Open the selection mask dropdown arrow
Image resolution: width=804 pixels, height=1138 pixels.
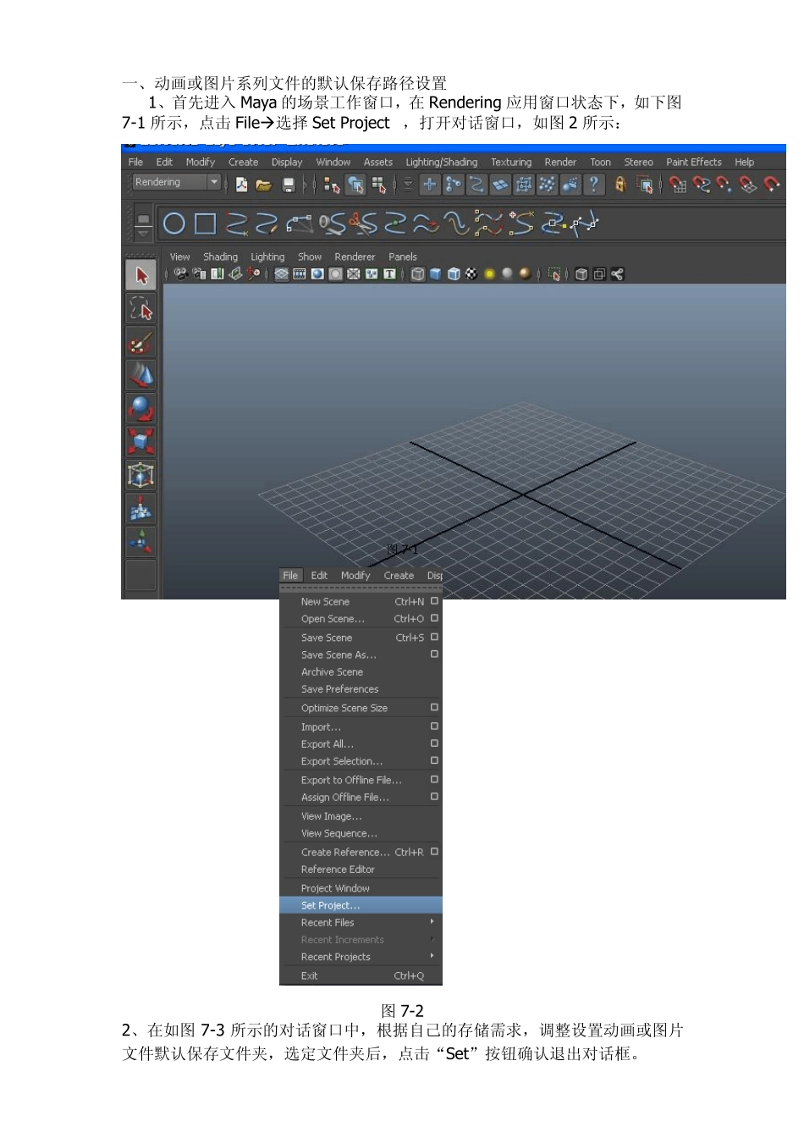point(408,185)
